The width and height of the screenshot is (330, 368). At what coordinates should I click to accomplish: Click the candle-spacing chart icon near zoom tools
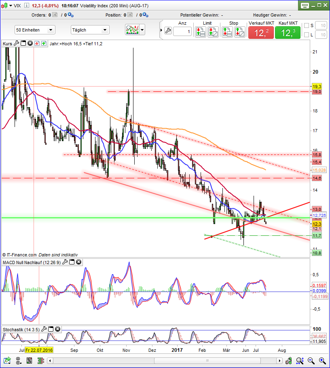point(288,360)
